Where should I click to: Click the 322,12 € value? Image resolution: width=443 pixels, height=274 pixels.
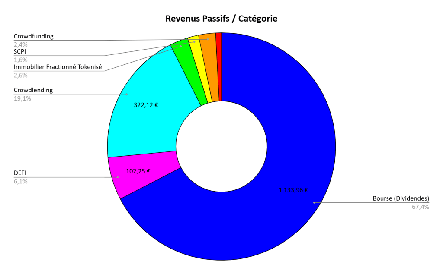click(x=146, y=105)
